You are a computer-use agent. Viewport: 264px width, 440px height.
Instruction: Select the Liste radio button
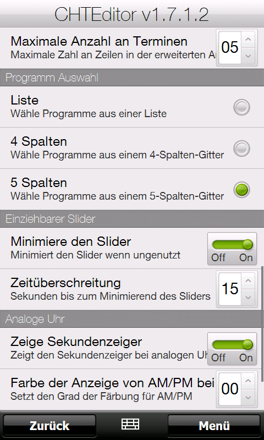tap(241, 107)
